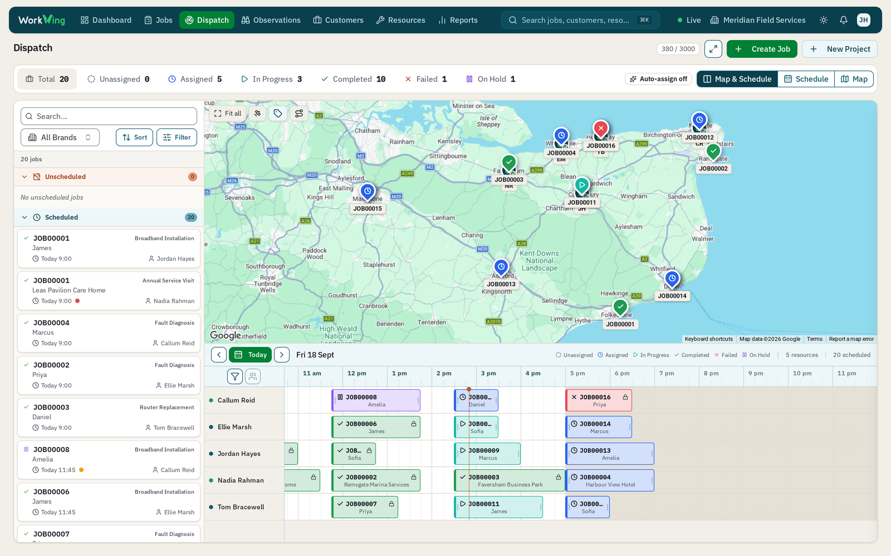Viewport: 891px width, 556px height.
Task: Click the WorkWing logo
Action: 42,20
